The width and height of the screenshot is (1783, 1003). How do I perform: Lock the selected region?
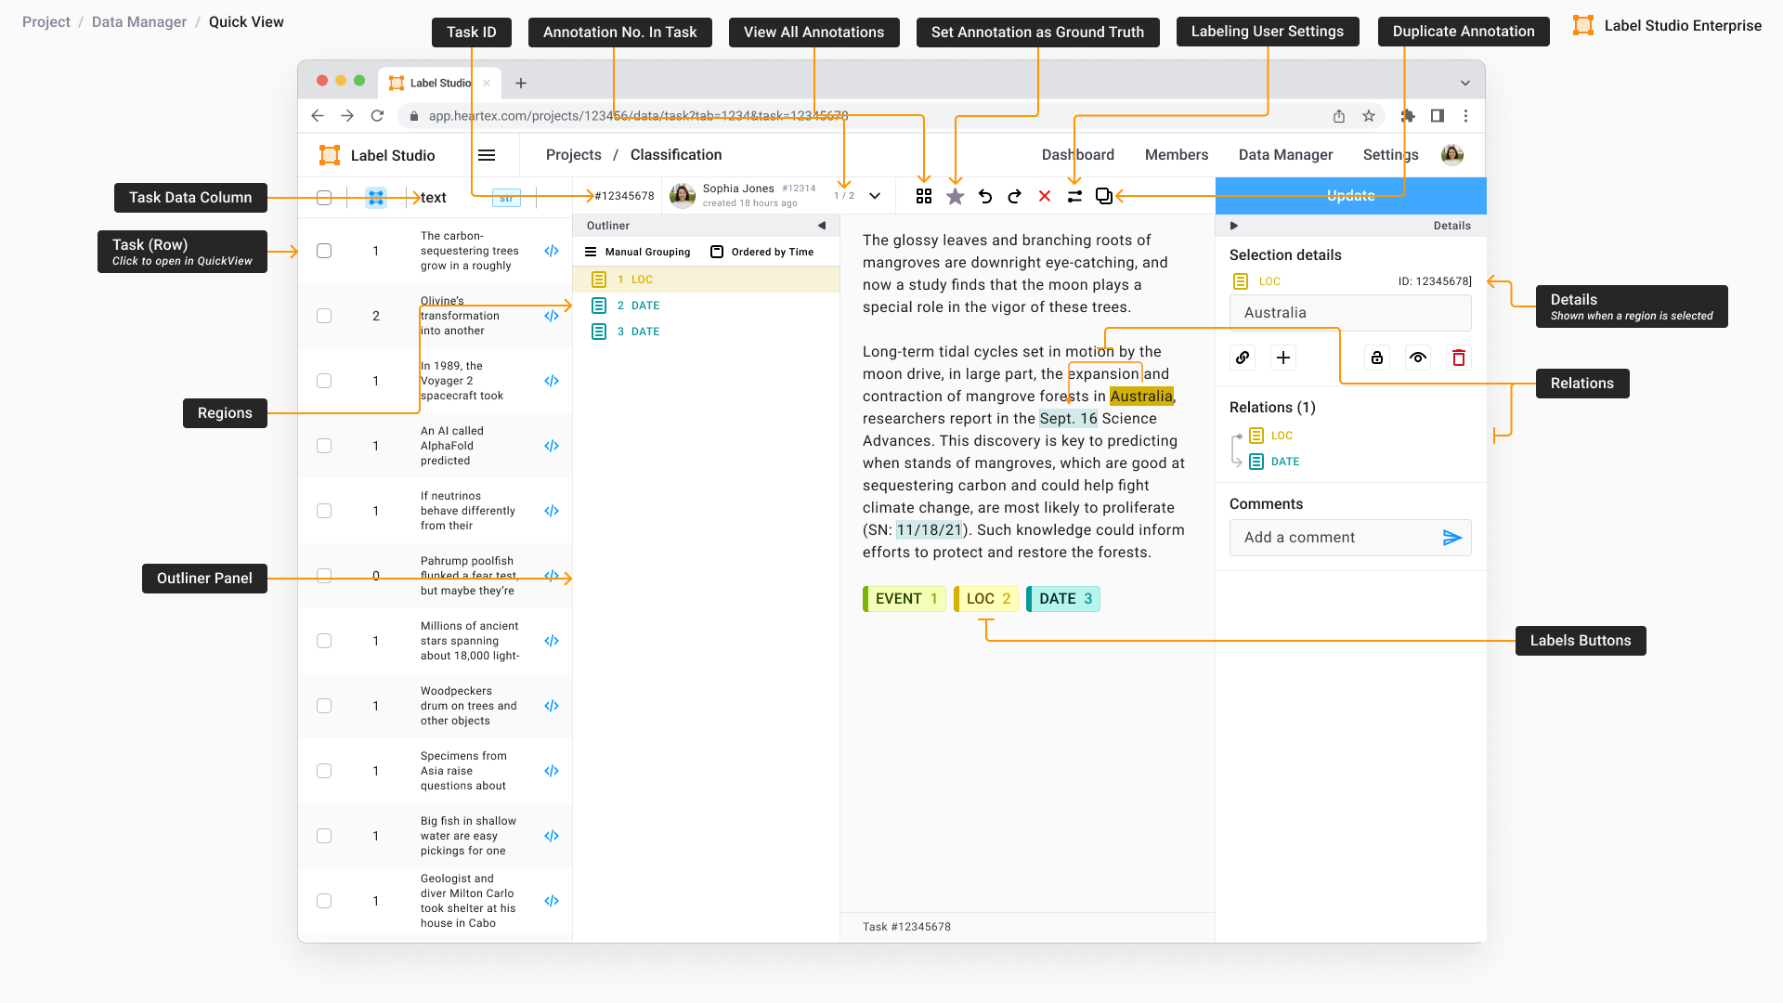[1377, 358]
